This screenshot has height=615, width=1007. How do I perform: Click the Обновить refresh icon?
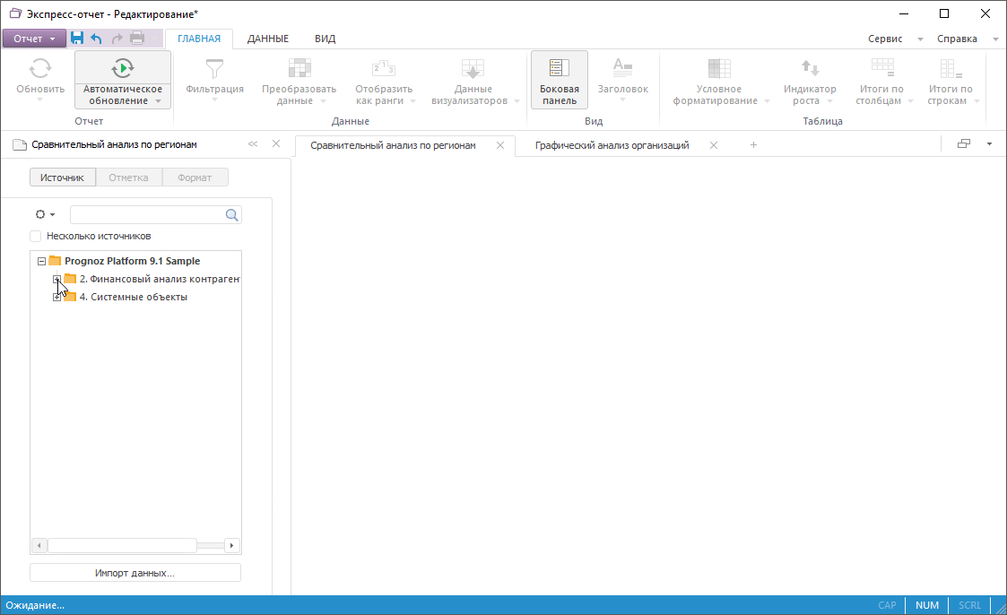click(x=40, y=69)
